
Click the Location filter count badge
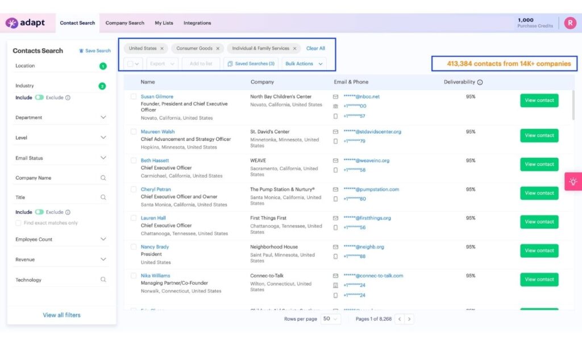103,66
